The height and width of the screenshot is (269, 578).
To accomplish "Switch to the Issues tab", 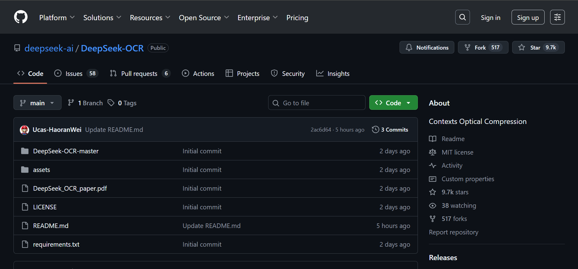I will (76, 73).
